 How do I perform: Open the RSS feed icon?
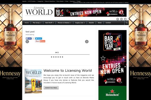[122, 19]
